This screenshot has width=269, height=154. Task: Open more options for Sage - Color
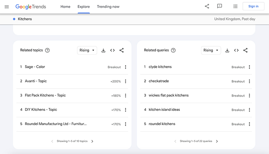pos(126,67)
